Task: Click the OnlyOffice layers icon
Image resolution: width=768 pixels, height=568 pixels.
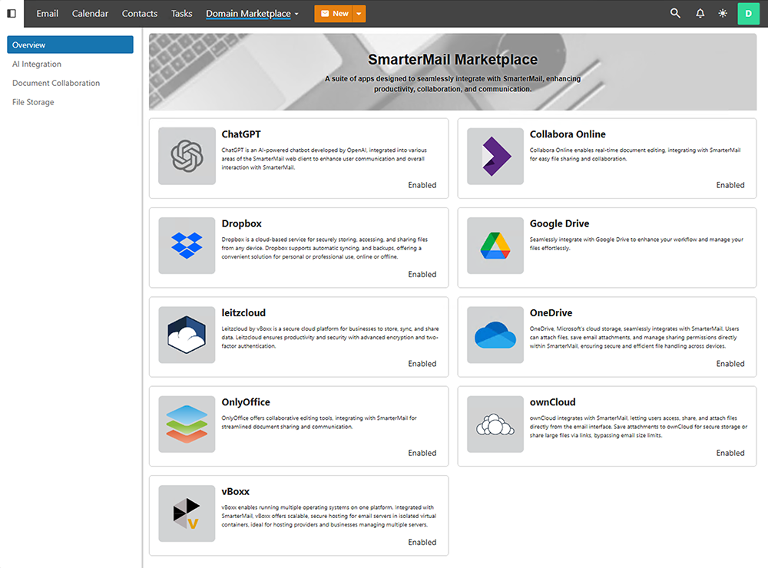Action: [187, 424]
